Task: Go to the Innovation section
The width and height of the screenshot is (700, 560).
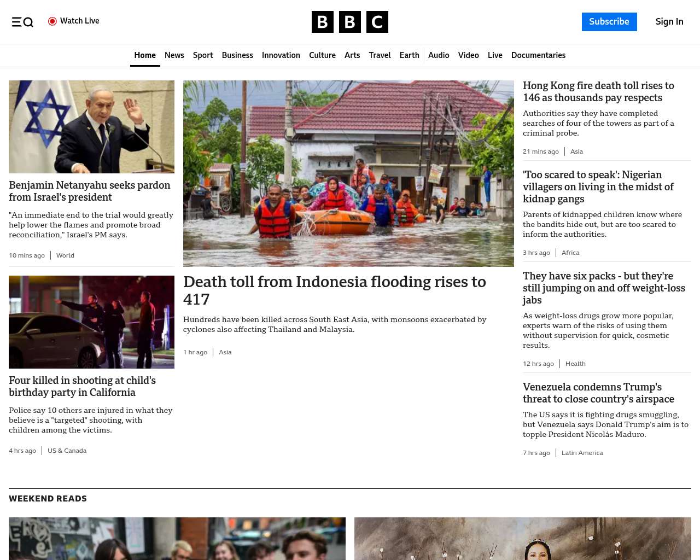Action: point(281,55)
